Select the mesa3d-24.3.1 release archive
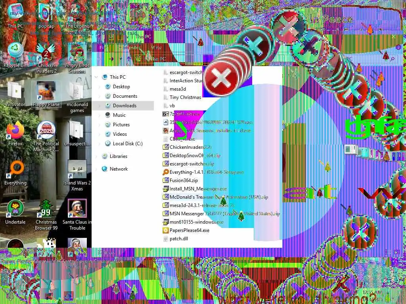 tap(199, 205)
